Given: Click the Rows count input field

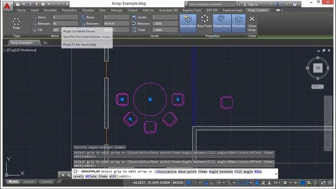Looking at the screenshot, I should (x=117, y=17).
